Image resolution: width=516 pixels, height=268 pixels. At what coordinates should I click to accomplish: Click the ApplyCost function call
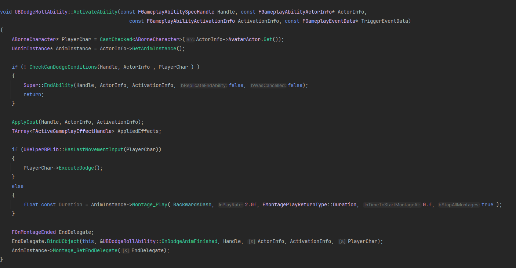click(25, 122)
